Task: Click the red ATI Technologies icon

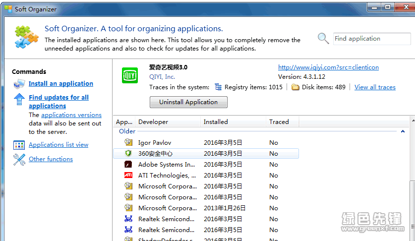Action: point(128,175)
